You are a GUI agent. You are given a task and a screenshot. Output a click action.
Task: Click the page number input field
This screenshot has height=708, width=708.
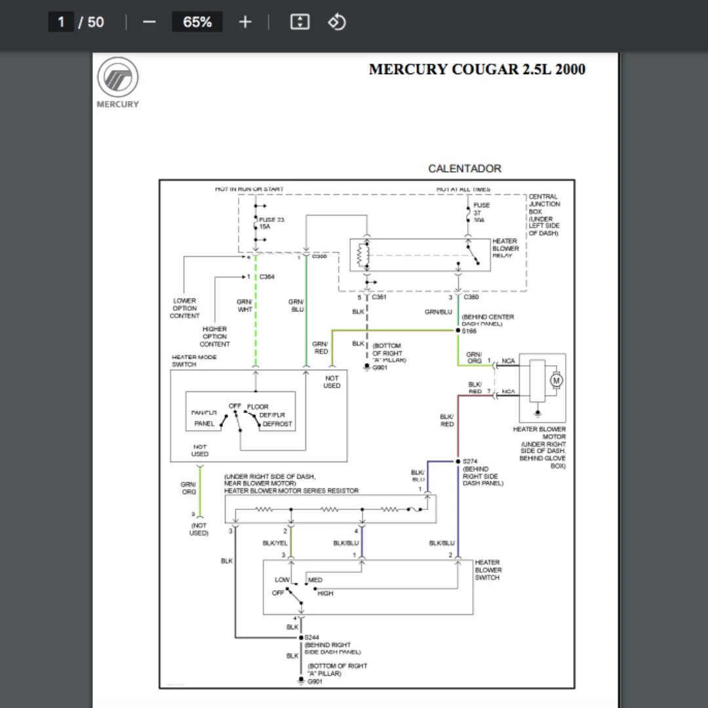coord(61,22)
